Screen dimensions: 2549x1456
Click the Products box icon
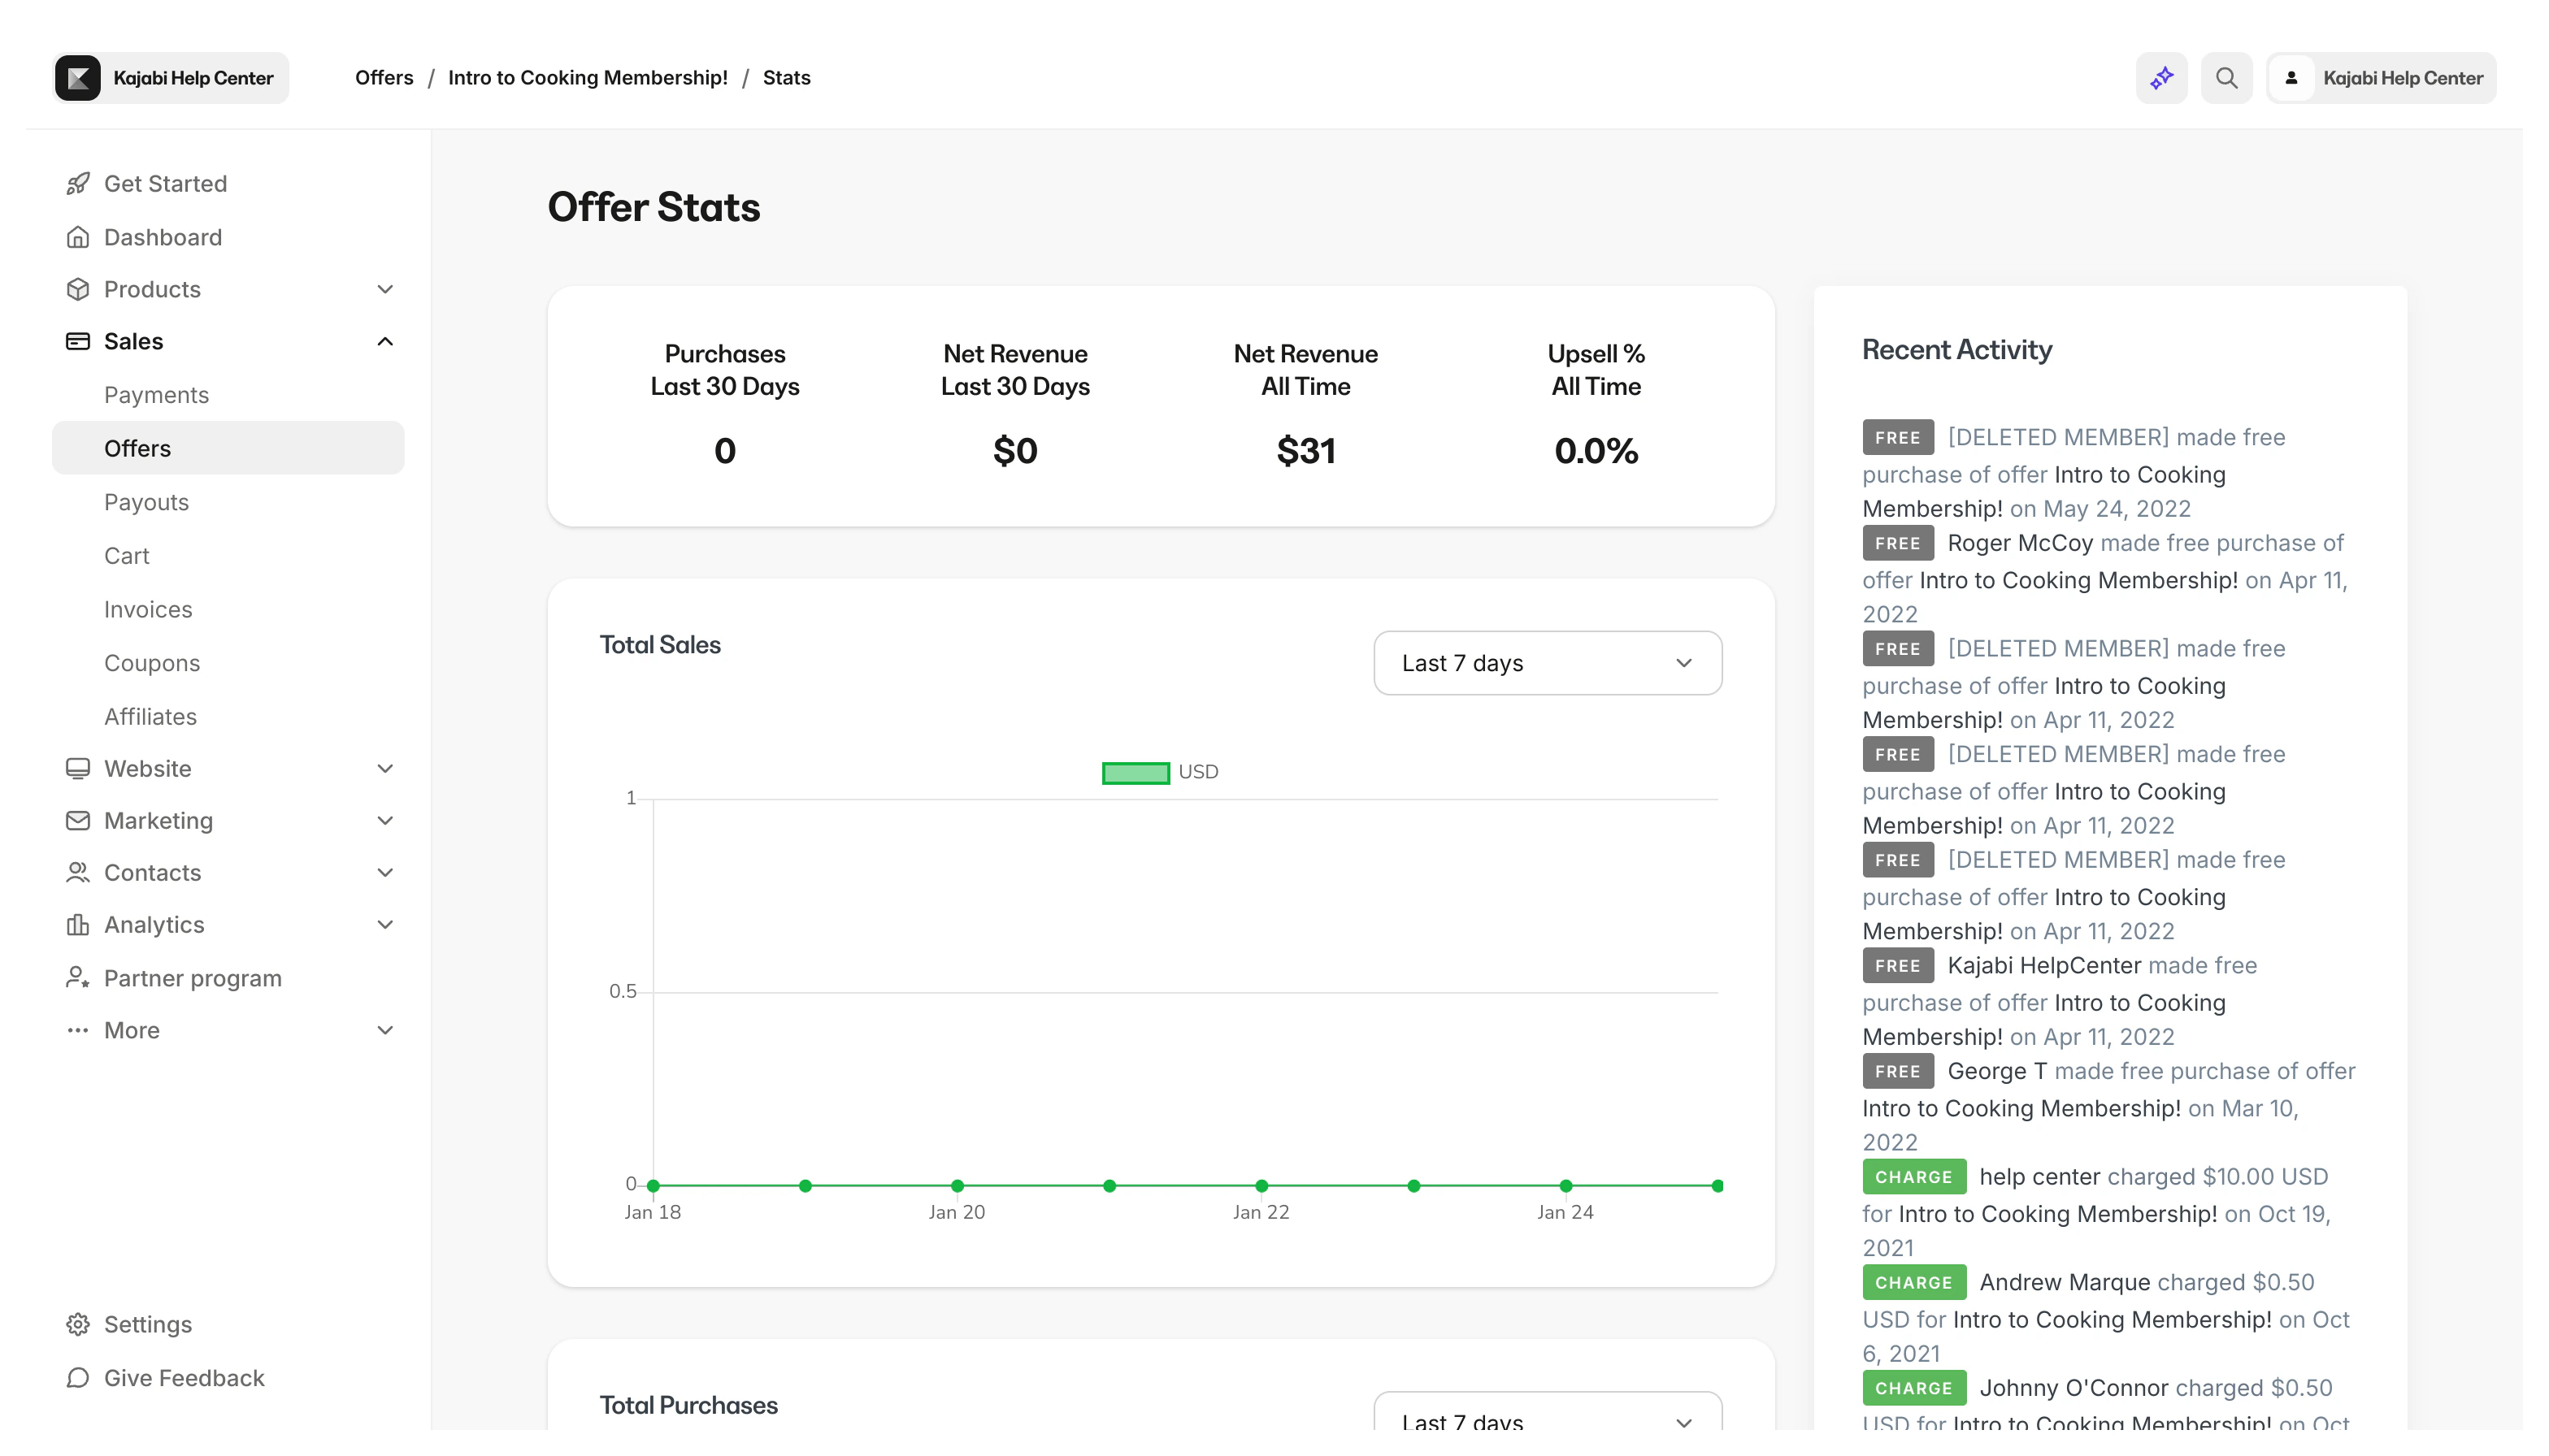click(78, 289)
